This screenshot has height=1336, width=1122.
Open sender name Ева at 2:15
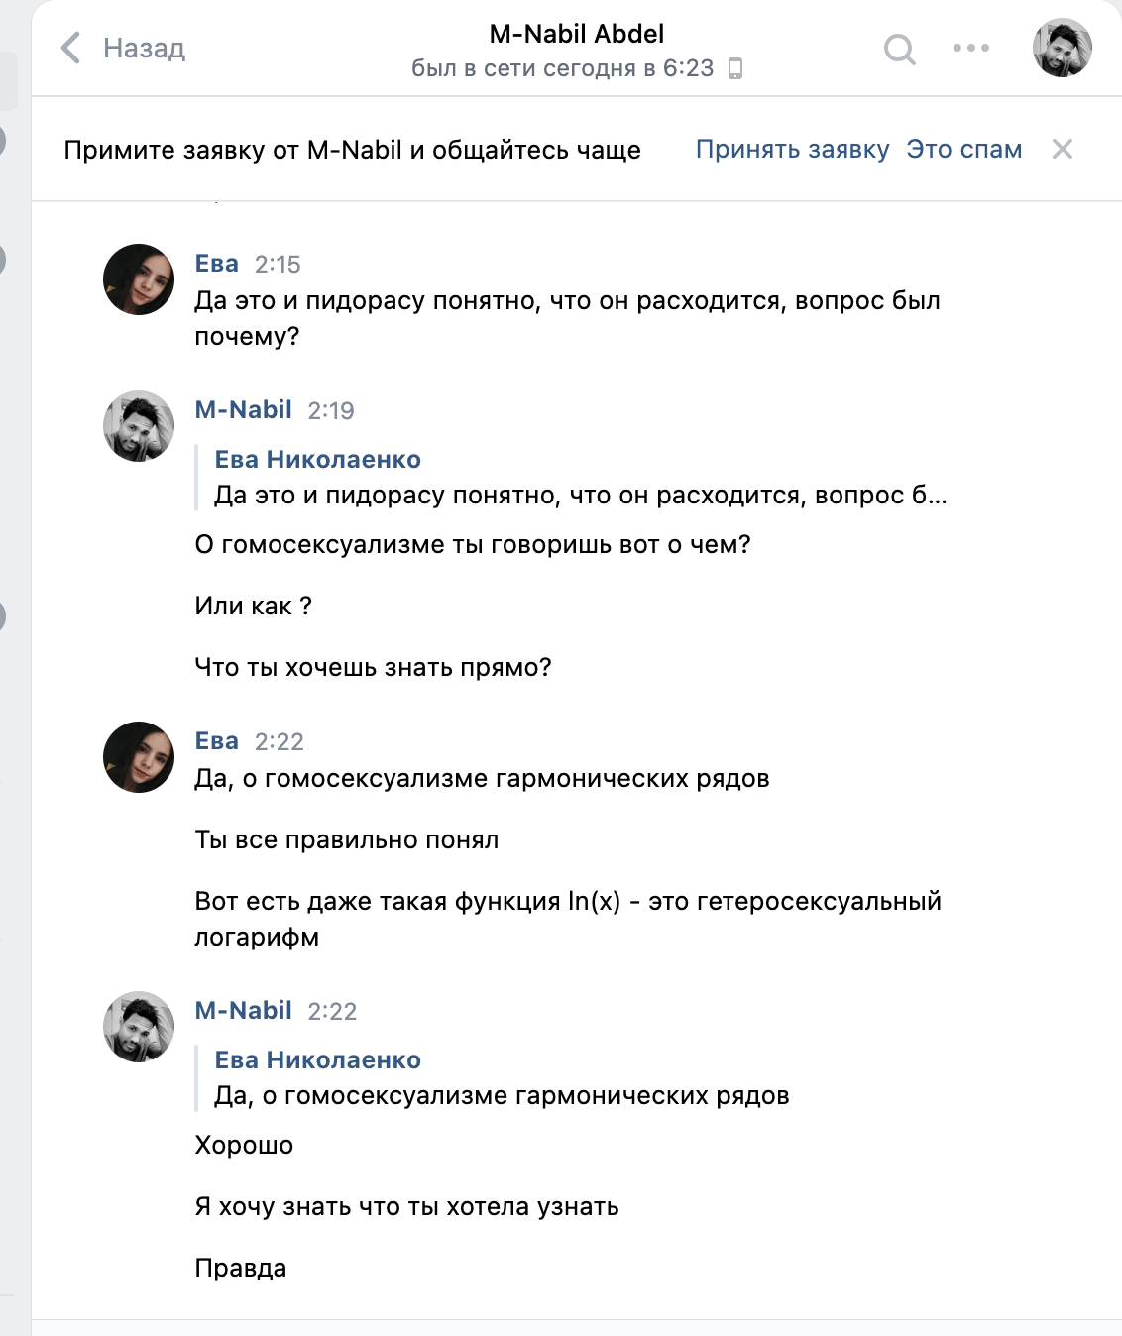[x=217, y=264]
